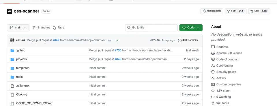Expand the green Code dropdown button
Screen dimensions: 277x106
[191, 28]
